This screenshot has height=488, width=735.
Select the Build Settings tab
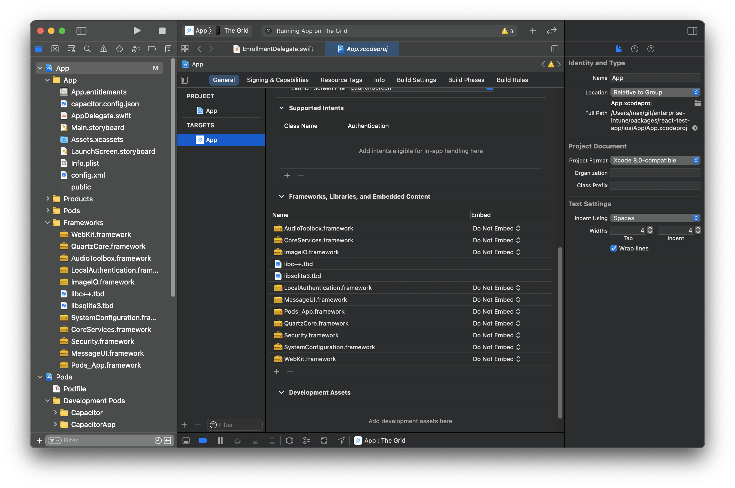416,80
